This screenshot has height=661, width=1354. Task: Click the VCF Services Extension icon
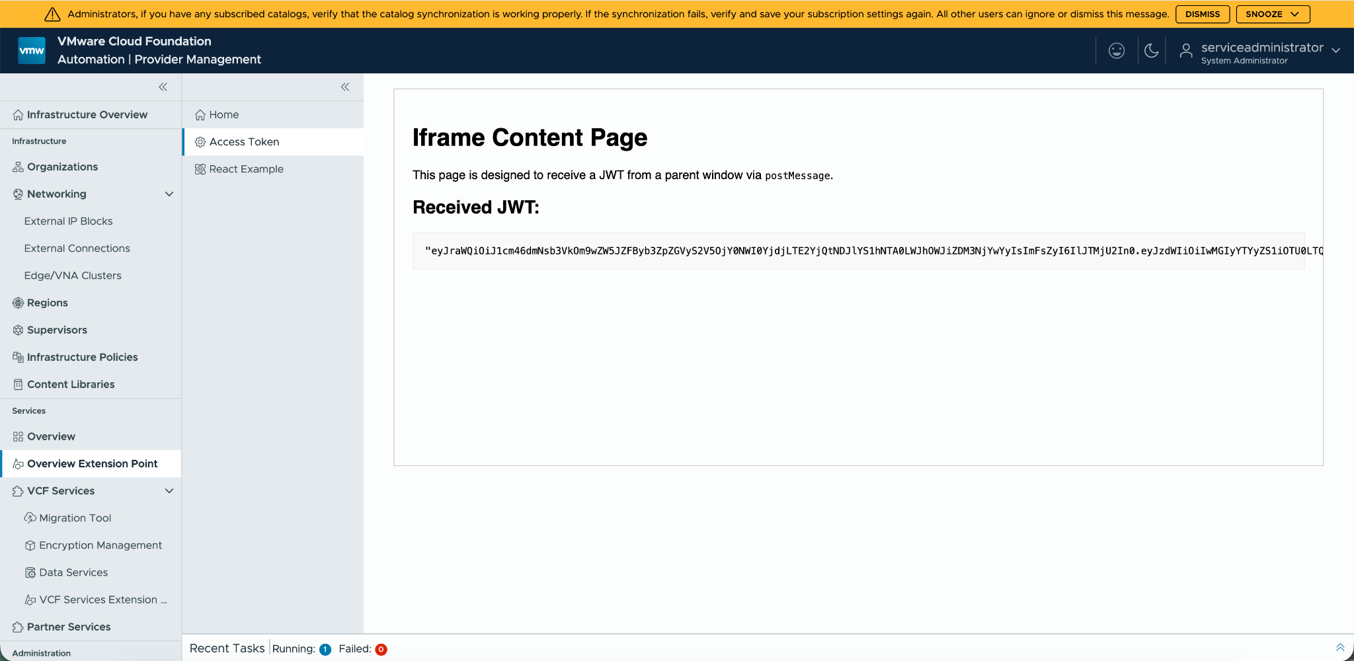(30, 600)
